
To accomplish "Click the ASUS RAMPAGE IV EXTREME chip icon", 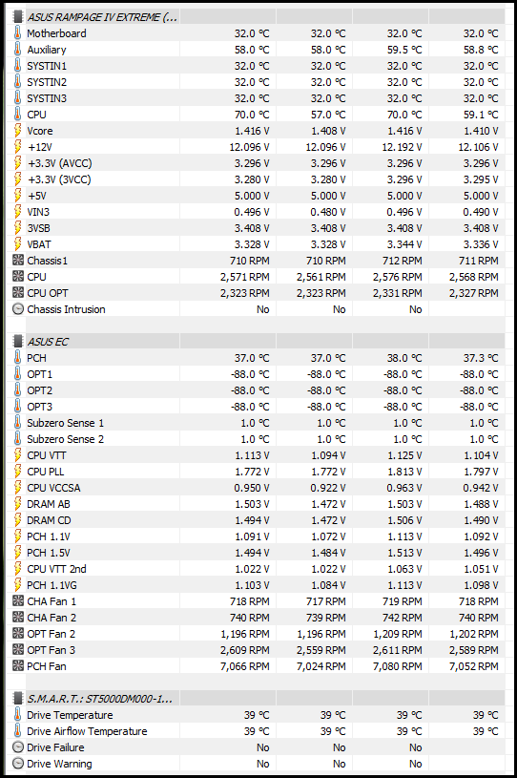I will coord(18,17).
